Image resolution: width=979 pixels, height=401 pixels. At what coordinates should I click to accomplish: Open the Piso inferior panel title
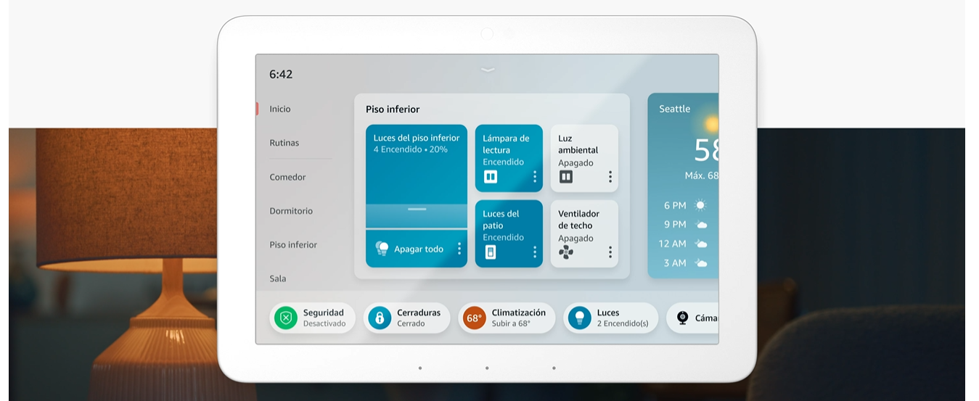coord(393,109)
